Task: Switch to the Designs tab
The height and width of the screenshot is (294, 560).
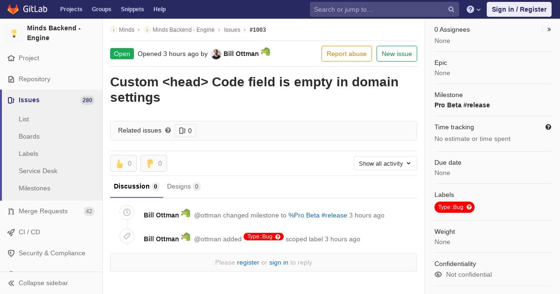Action: tap(183, 187)
